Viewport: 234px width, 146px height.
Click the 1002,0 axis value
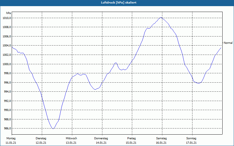coord(6,55)
